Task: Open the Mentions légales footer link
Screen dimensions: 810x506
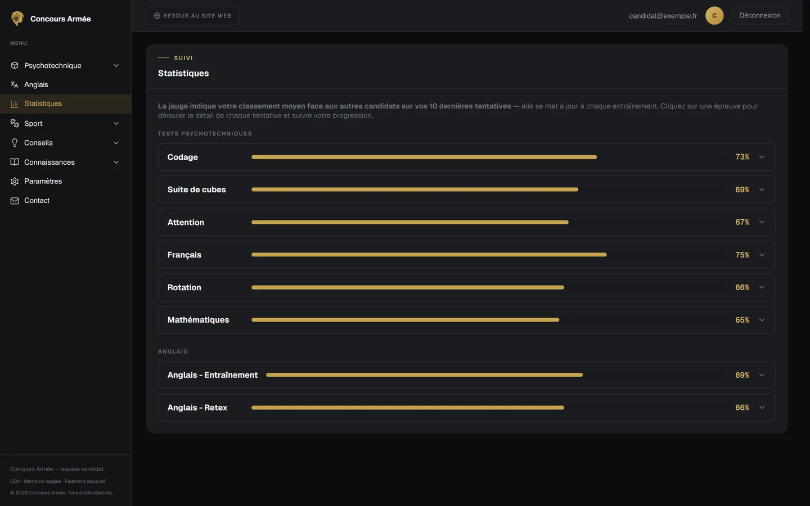Action: coord(42,481)
